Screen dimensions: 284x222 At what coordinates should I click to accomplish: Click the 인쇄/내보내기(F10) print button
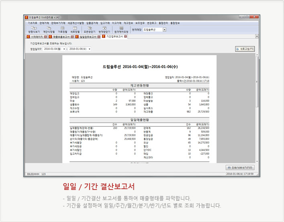[x=240, y=168]
